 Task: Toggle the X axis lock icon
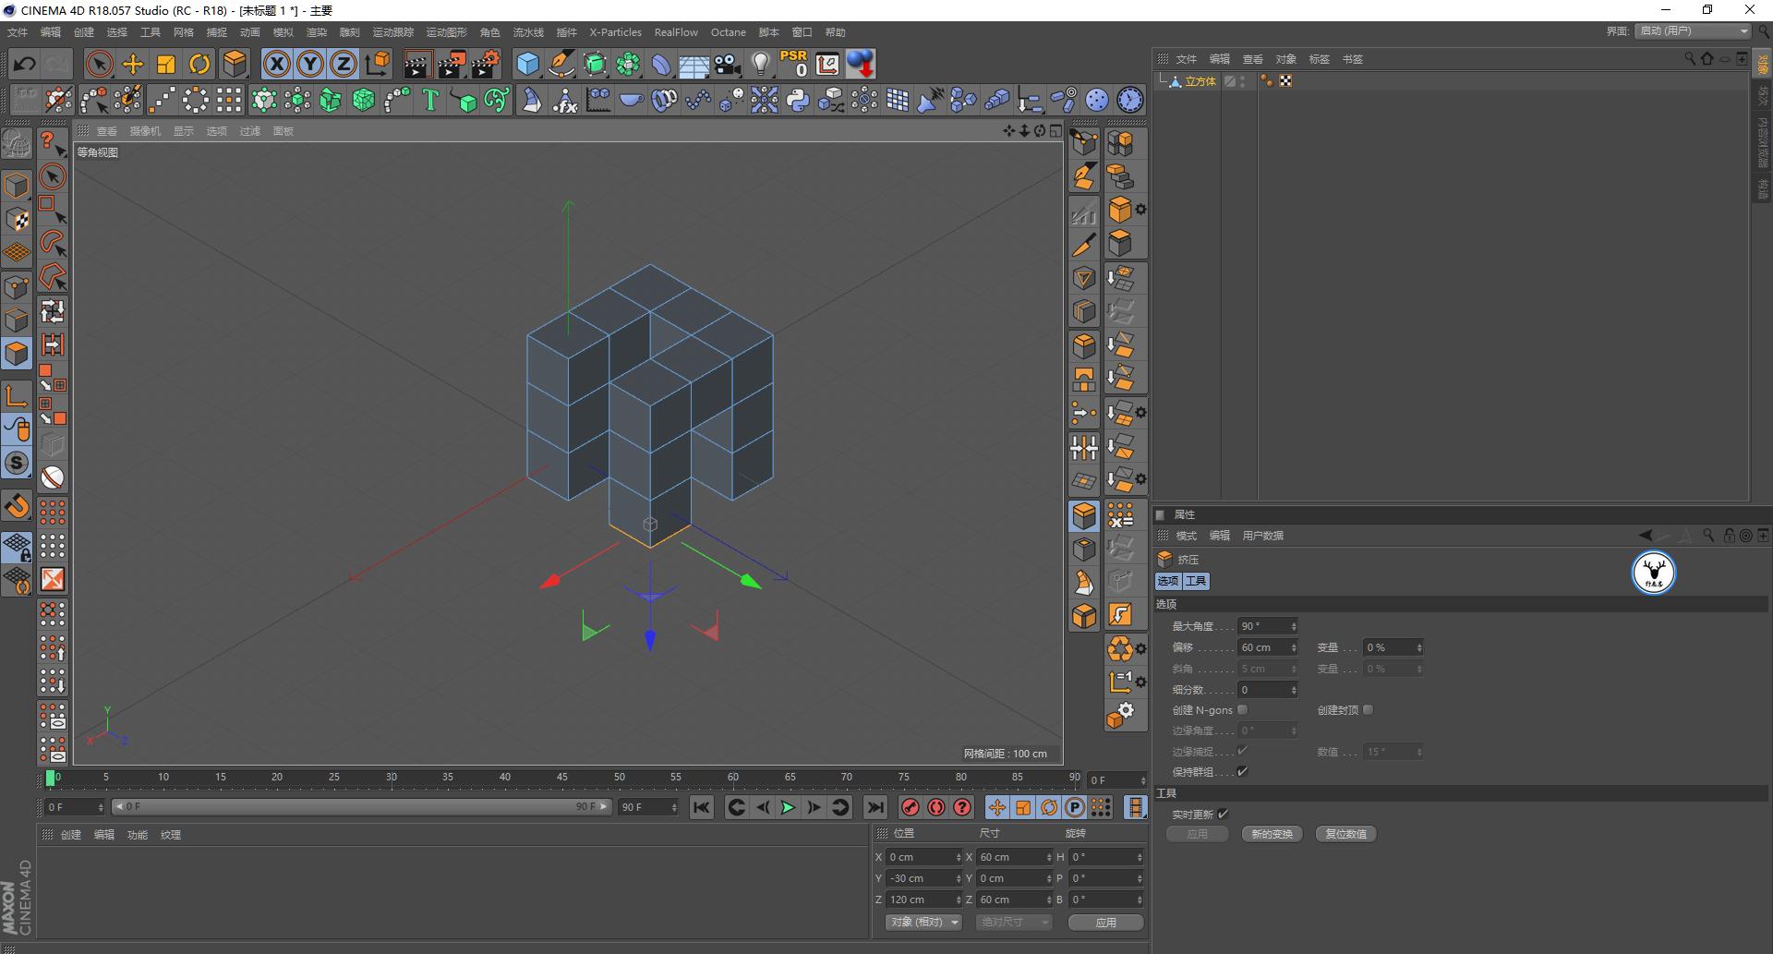click(276, 64)
